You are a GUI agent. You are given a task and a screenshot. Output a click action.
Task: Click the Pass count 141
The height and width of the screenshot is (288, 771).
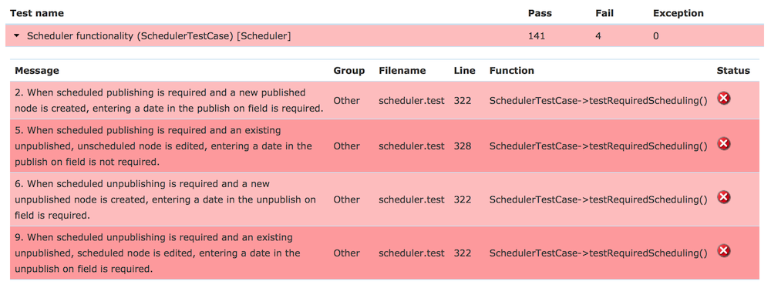537,36
